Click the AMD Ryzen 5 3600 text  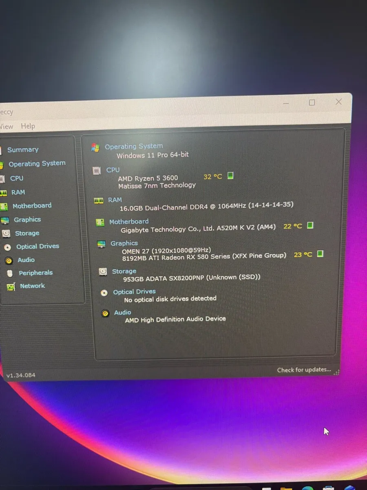148,178
